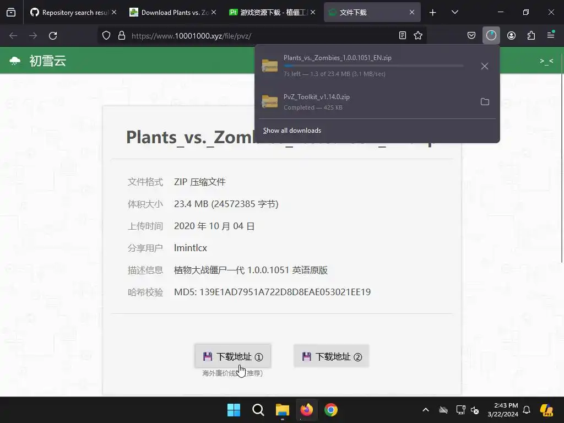Close the Repository search results tab

click(114, 12)
